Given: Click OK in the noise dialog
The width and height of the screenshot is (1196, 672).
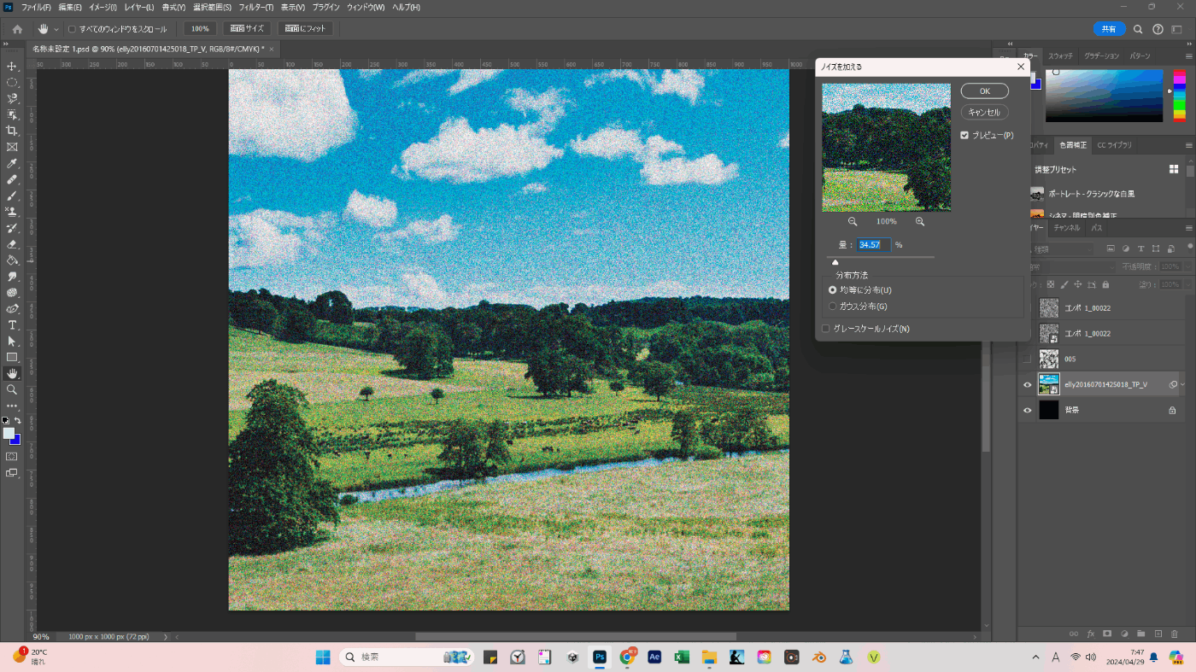Looking at the screenshot, I should coord(985,91).
